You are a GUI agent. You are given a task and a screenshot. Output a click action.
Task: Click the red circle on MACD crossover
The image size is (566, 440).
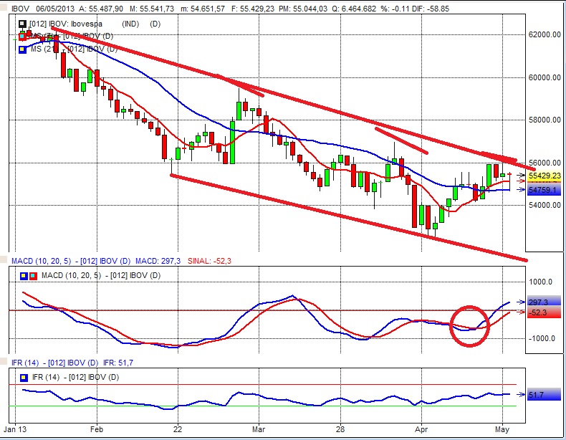tap(470, 325)
